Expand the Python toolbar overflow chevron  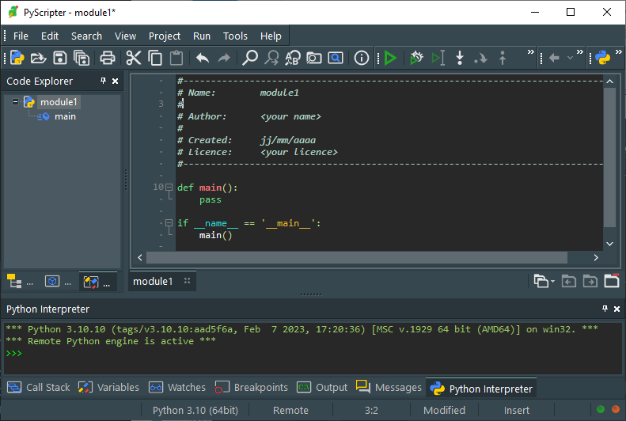click(x=618, y=52)
